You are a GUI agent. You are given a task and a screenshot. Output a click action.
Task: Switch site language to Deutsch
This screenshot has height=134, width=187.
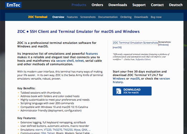176,5
